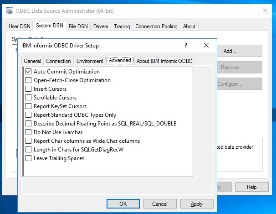The width and height of the screenshot is (276, 214).
Task: Enable Leave Trailing Spaces option
Action: point(29,158)
